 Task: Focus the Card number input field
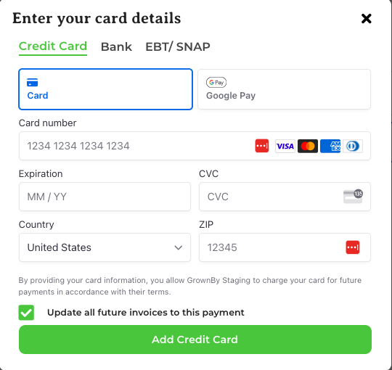195,146
